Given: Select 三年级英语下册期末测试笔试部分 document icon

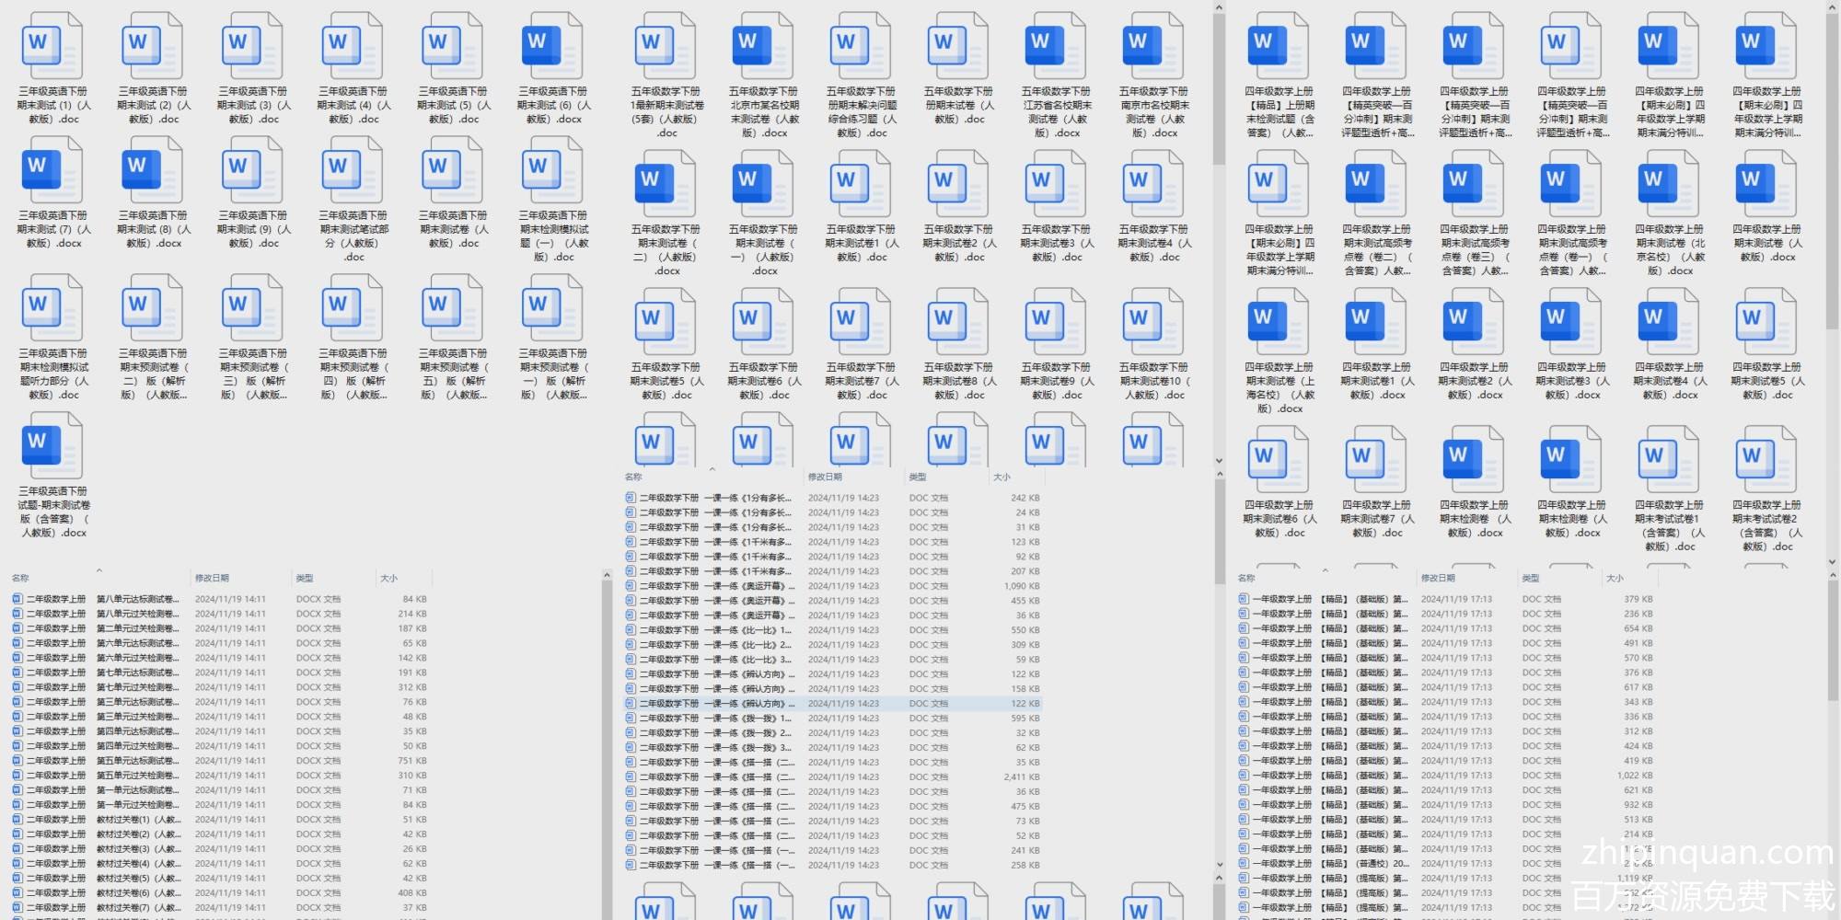Looking at the screenshot, I should click(353, 170).
